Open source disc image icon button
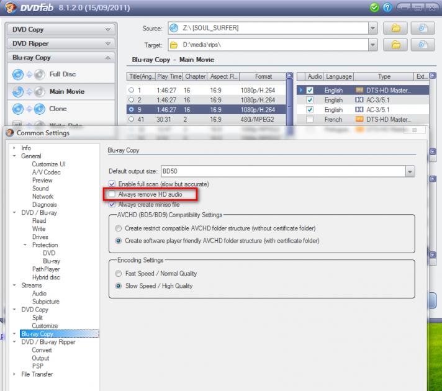This screenshot has height=391, width=442. click(x=423, y=28)
